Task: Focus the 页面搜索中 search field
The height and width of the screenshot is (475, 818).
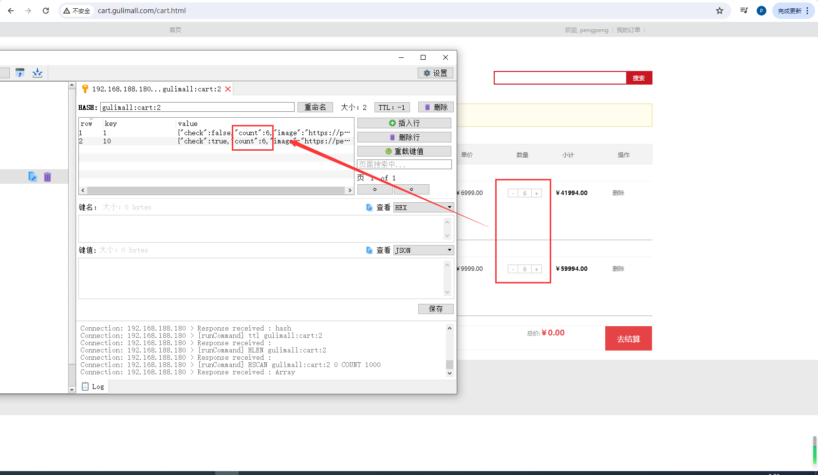Action: [x=404, y=164]
